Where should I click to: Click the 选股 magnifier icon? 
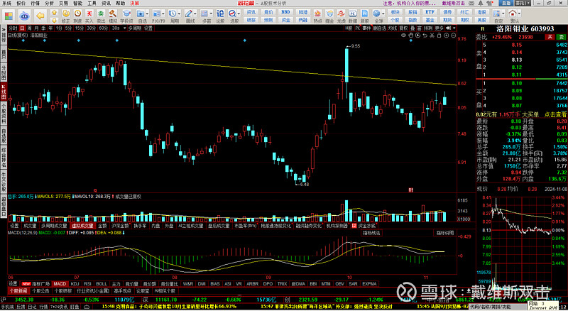pyautogui.click(x=232, y=13)
